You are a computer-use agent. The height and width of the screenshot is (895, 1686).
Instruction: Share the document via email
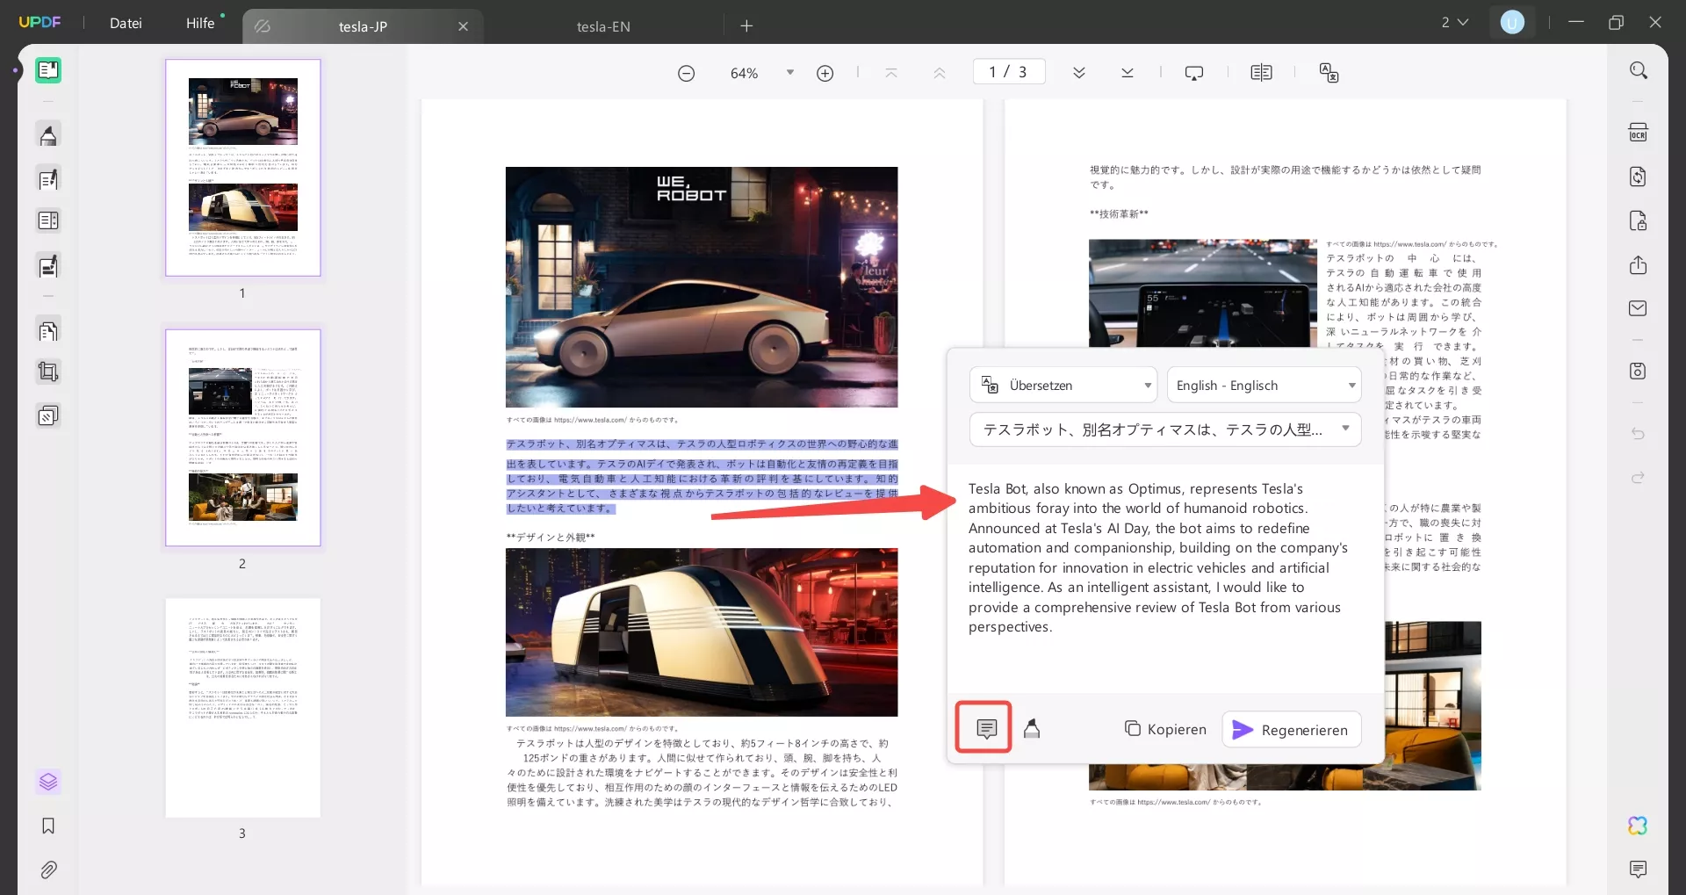[1639, 308]
